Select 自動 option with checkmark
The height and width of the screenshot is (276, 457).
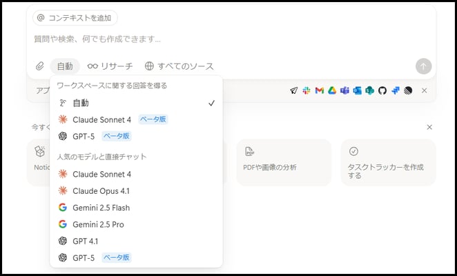click(x=136, y=103)
